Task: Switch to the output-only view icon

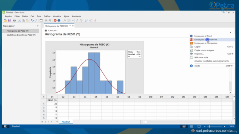Action: (x=199, y=126)
